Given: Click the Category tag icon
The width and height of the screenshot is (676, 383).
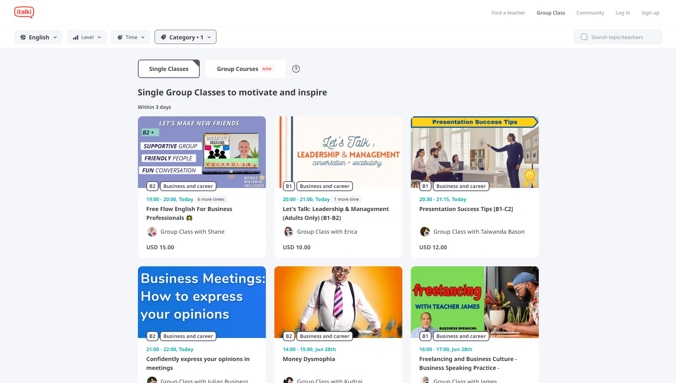Looking at the screenshot, I should click(163, 37).
